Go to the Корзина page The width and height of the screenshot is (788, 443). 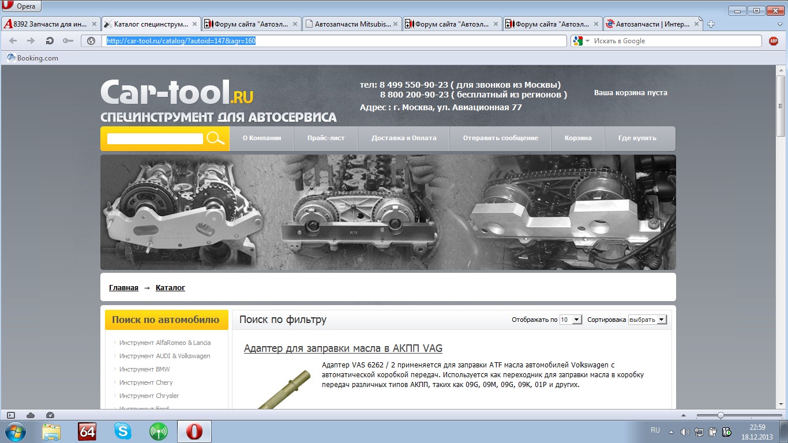click(x=578, y=138)
